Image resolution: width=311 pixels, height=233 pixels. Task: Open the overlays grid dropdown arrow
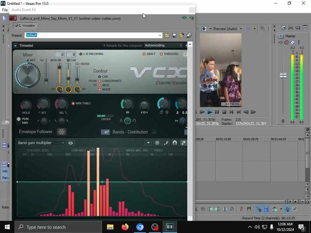point(255,29)
